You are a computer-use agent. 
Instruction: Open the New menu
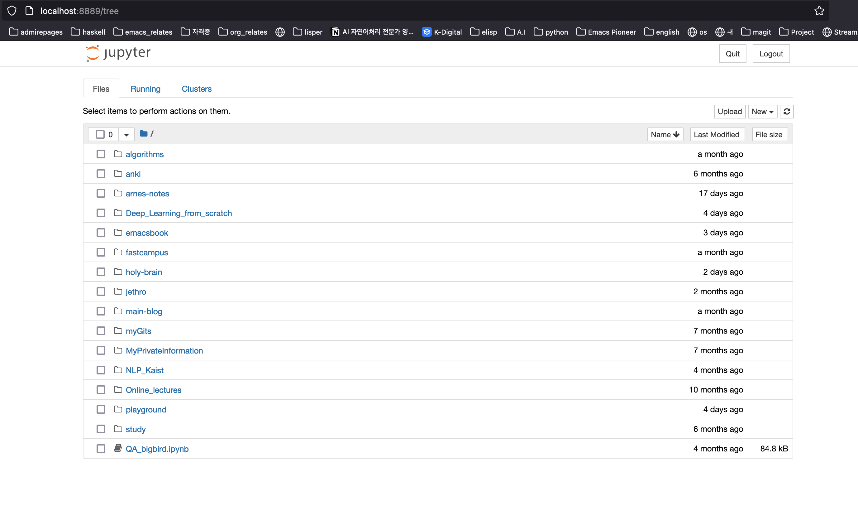pos(762,112)
